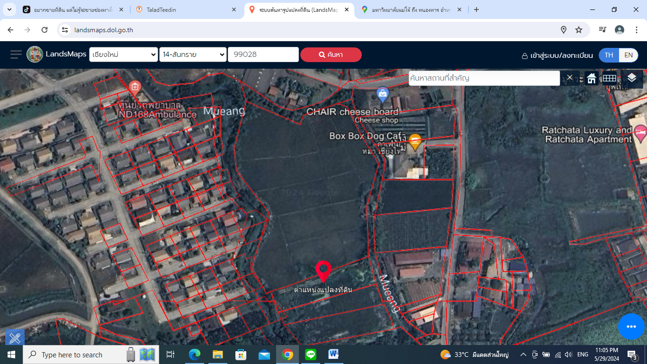The image size is (647, 364).
Task: Click the red ค้นหา search button
Action: coord(331,55)
